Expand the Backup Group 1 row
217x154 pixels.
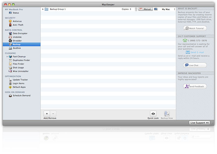point(43,9)
